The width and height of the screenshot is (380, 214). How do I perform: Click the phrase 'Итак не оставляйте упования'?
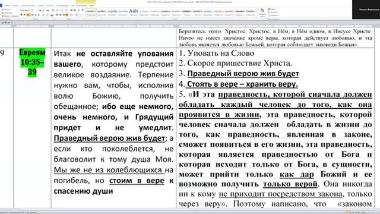point(113,53)
